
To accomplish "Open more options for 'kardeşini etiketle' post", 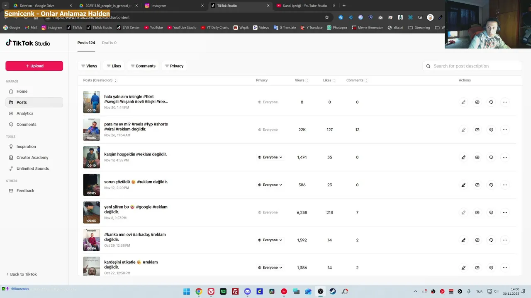I will point(505,268).
